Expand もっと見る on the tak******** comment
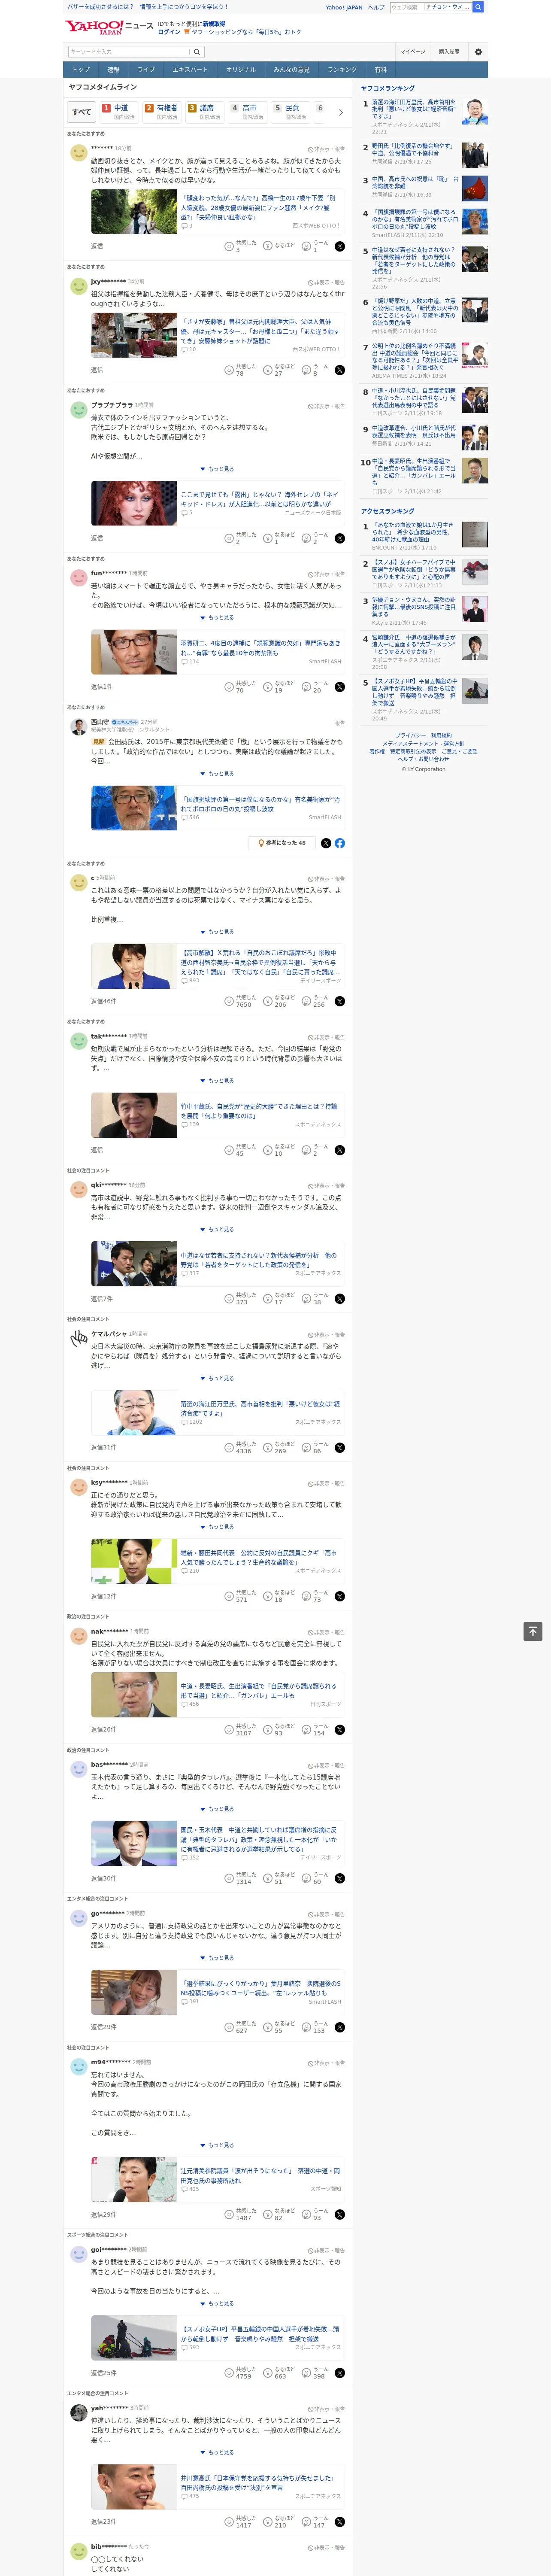The width and height of the screenshot is (551, 2576). pyautogui.click(x=217, y=1081)
